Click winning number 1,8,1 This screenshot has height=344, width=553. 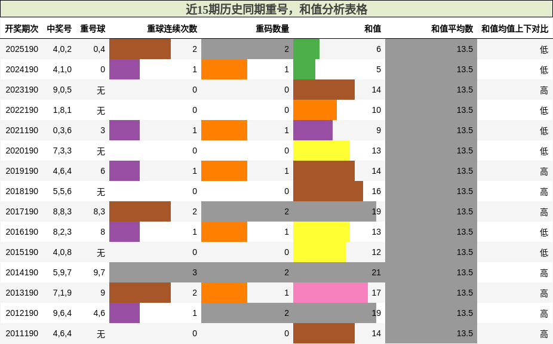tap(63, 110)
